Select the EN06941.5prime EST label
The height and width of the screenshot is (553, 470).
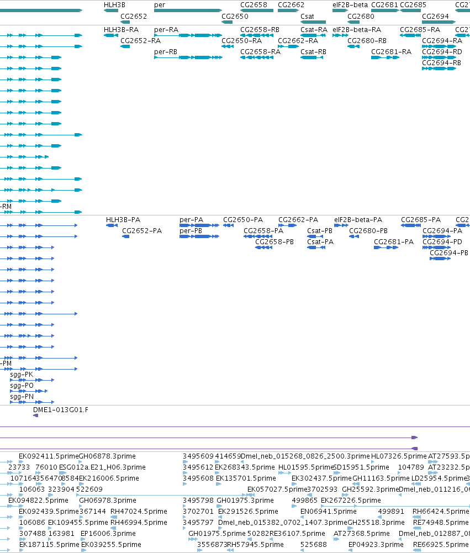point(328,512)
